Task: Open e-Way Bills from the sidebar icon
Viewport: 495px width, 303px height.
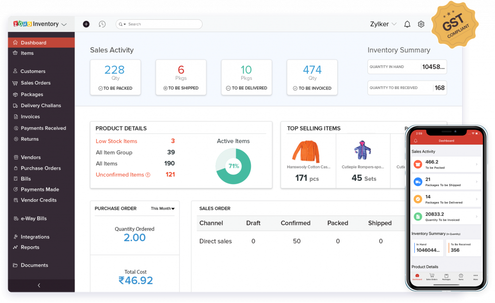Action: [16, 218]
